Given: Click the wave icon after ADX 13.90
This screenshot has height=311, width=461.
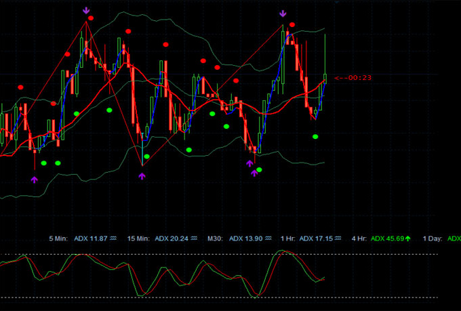Looking at the screenshot, I should click(x=268, y=239).
